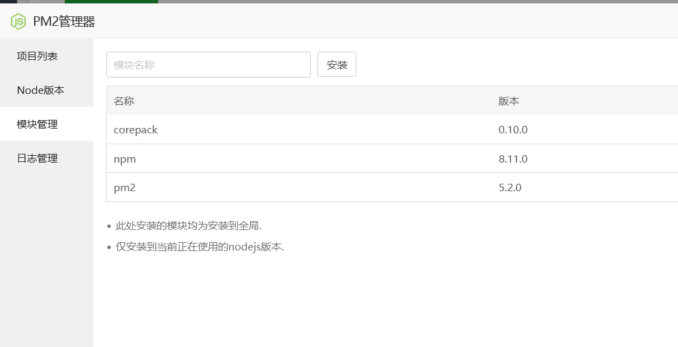Open the 日志管理 tab

coord(46,159)
